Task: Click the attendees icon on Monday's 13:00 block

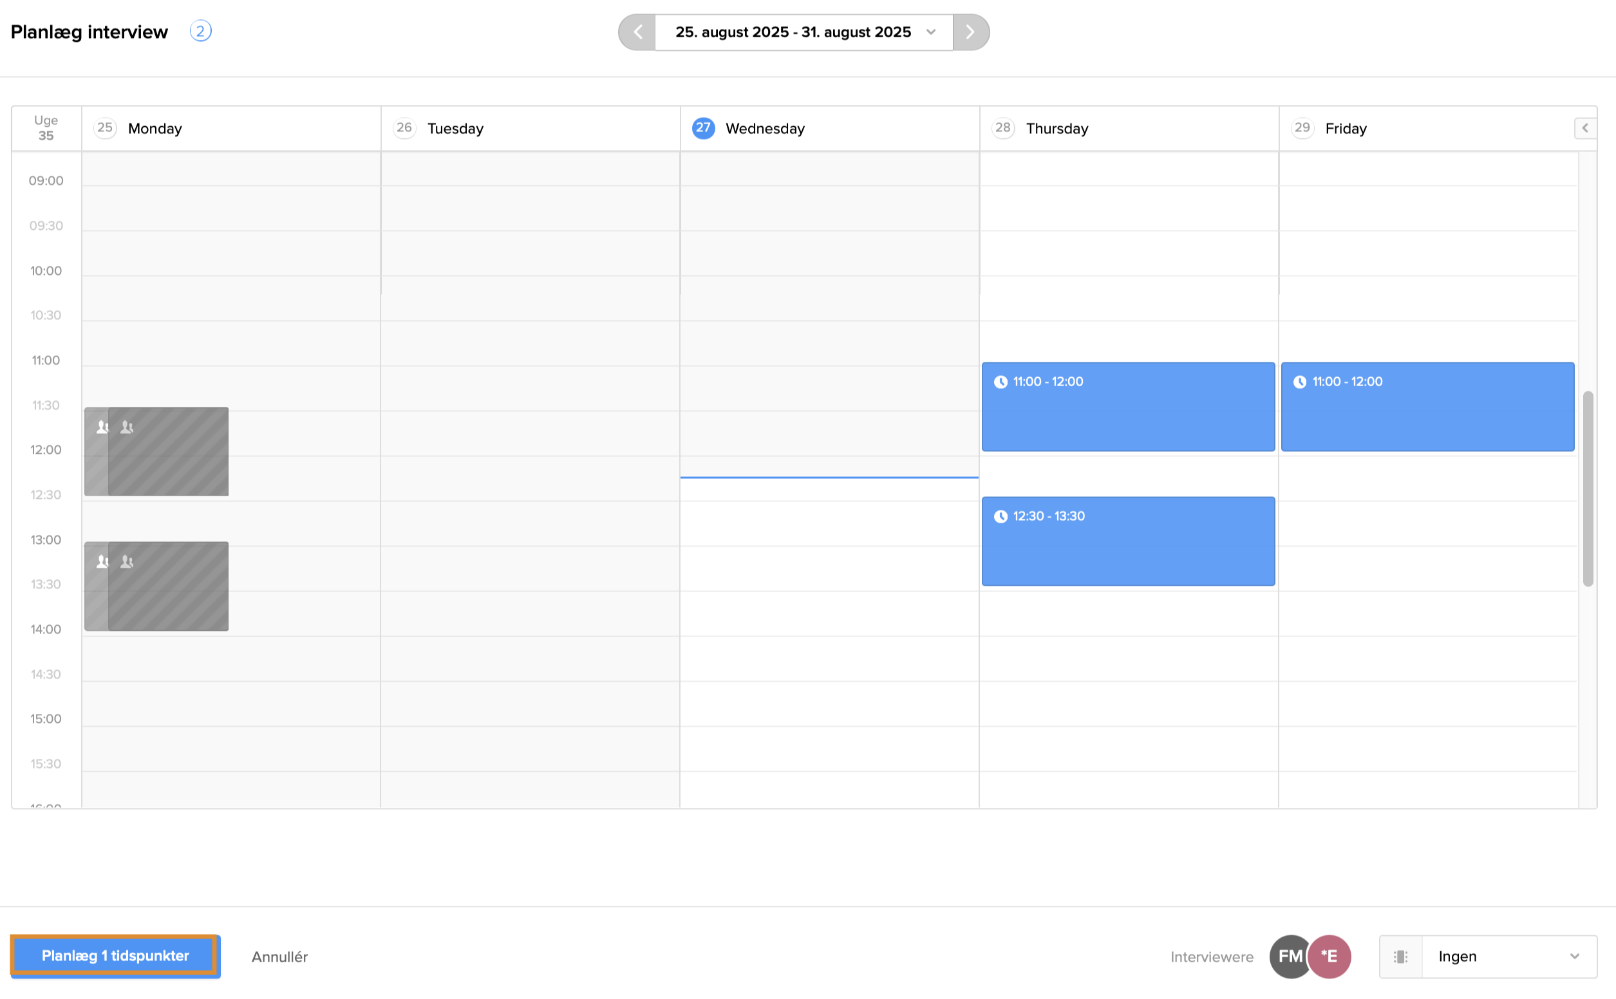Action: pyautogui.click(x=127, y=561)
